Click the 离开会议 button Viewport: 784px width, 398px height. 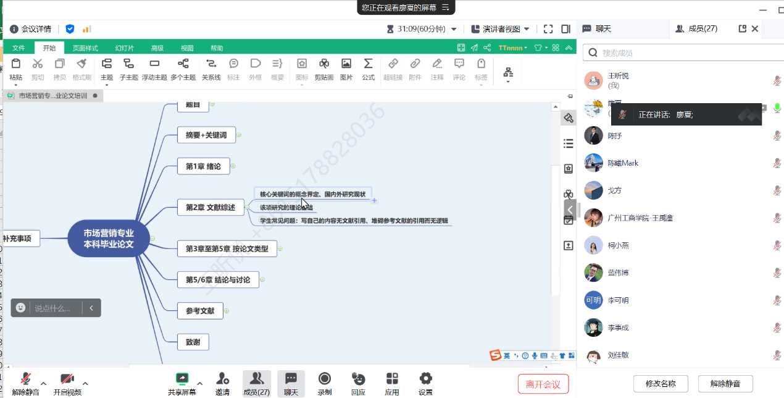pos(543,384)
